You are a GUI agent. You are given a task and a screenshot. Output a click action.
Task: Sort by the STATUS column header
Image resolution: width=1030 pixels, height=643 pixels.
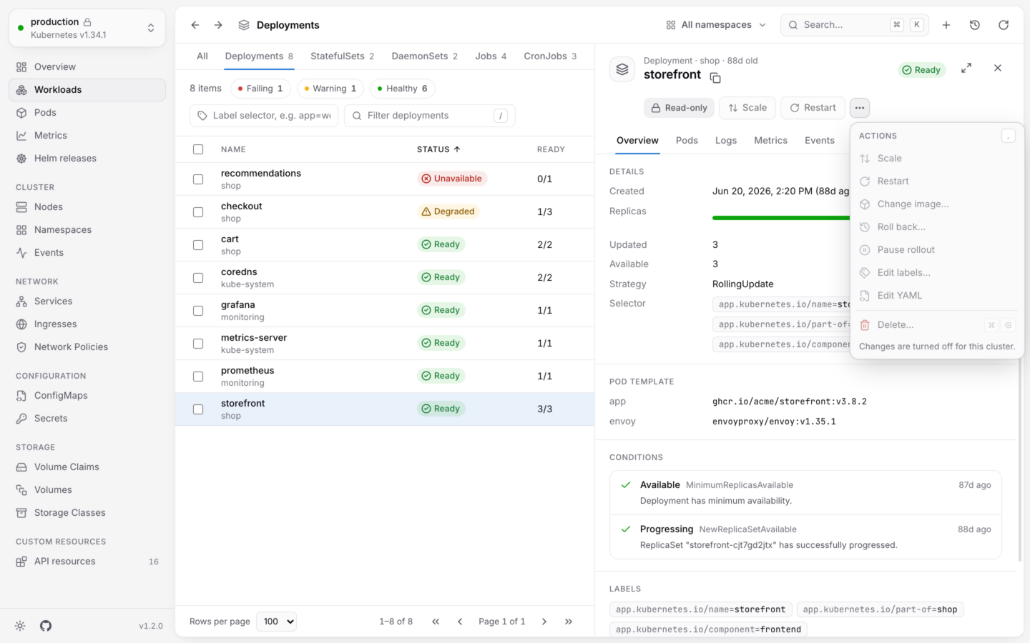(438, 149)
